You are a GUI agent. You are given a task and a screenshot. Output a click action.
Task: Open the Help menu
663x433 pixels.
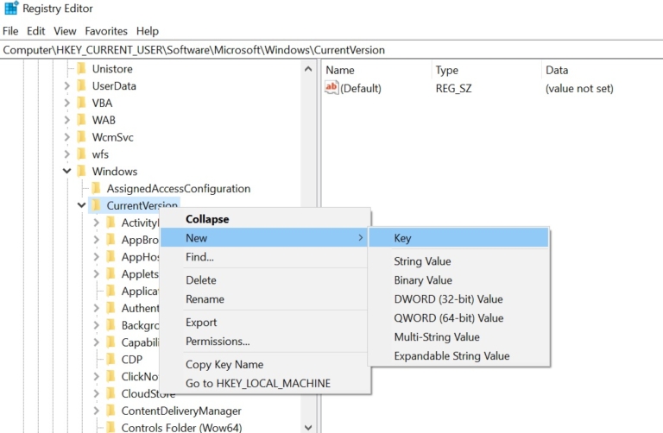pos(148,31)
